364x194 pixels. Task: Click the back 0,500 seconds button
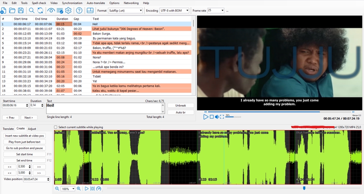[10, 167]
